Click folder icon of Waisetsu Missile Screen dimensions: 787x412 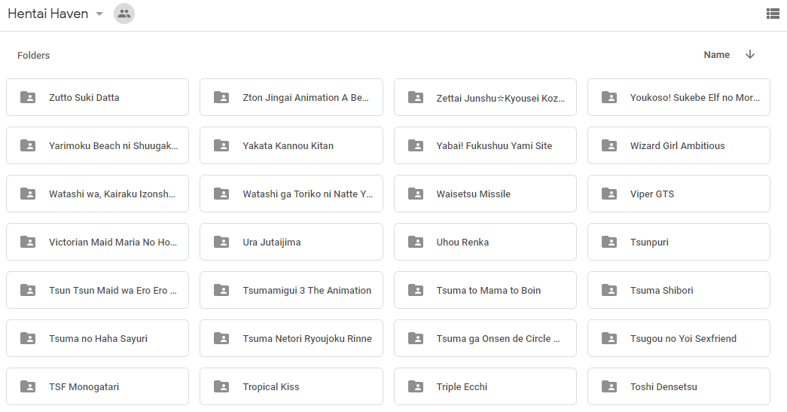[x=415, y=194]
